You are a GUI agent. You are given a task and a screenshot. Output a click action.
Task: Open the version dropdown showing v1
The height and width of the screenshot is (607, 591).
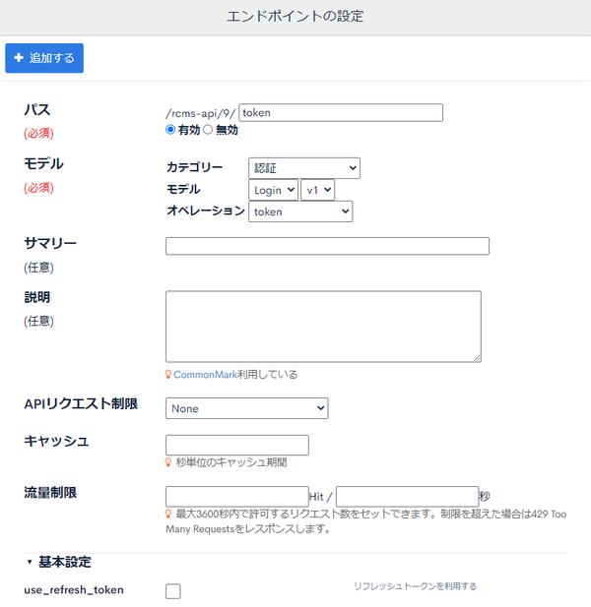click(318, 190)
